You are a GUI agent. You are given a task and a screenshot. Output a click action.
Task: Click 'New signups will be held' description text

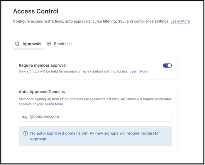[x=73, y=72]
